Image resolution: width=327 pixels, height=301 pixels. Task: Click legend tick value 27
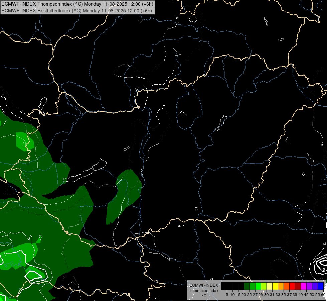click(255, 295)
